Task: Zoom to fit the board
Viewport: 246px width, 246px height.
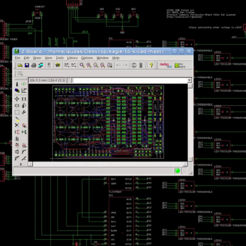Action: (82, 65)
